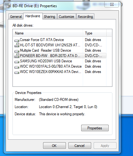Viewport: 133px width, 156px height.
Task: Select SAMSUNG HD203WI USB Device row
Action: click(60, 61)
